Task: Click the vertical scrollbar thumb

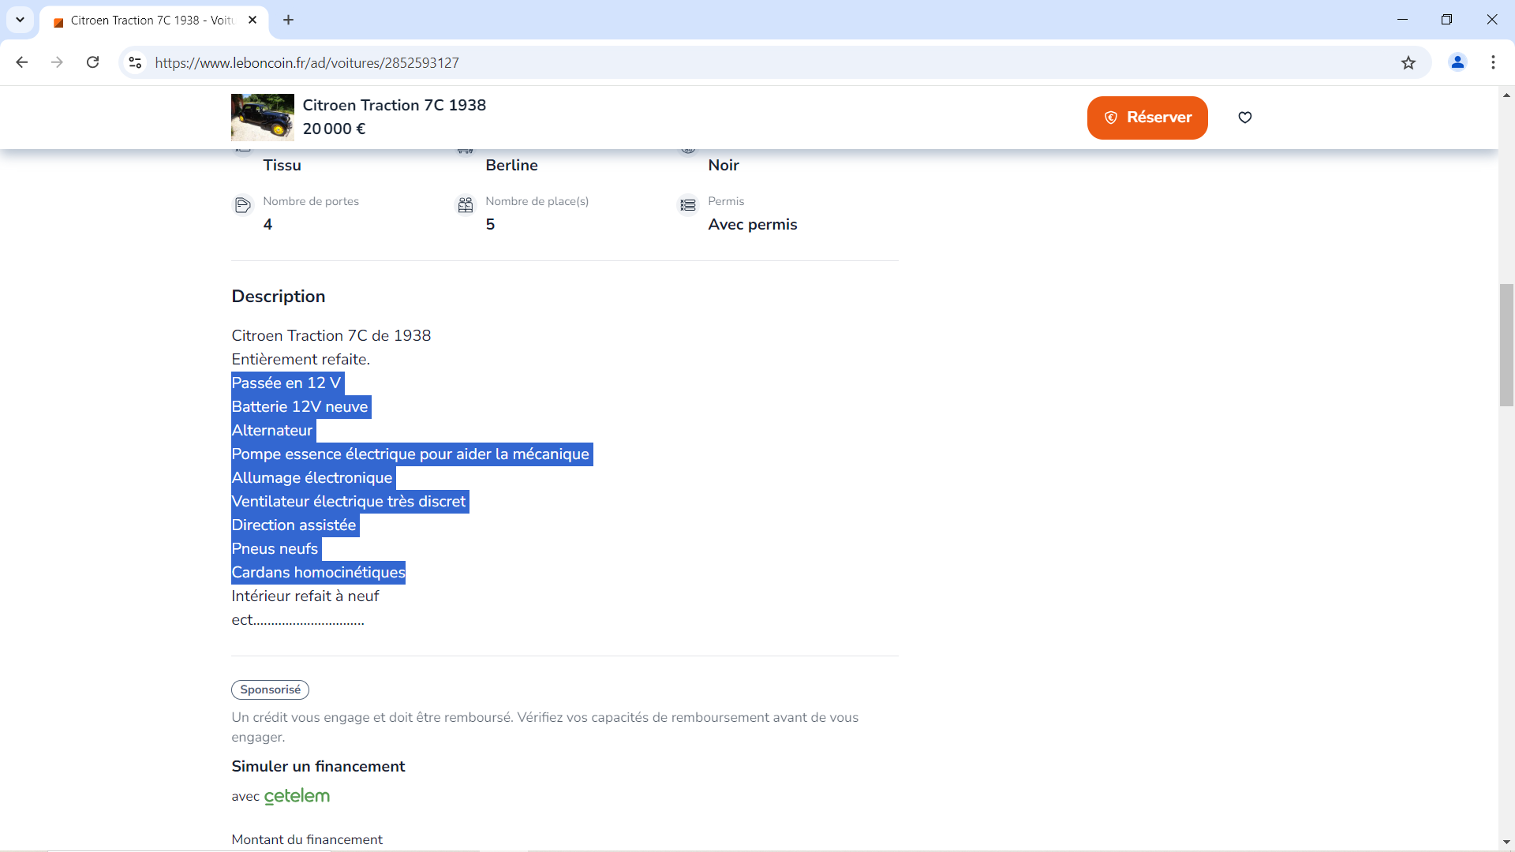Action: [x=1506, y=345]
